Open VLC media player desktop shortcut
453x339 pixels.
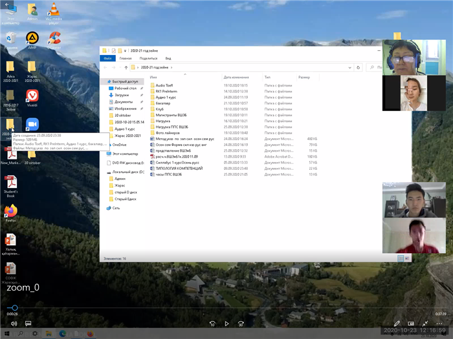pyautogui.click(x=54, y=11)
